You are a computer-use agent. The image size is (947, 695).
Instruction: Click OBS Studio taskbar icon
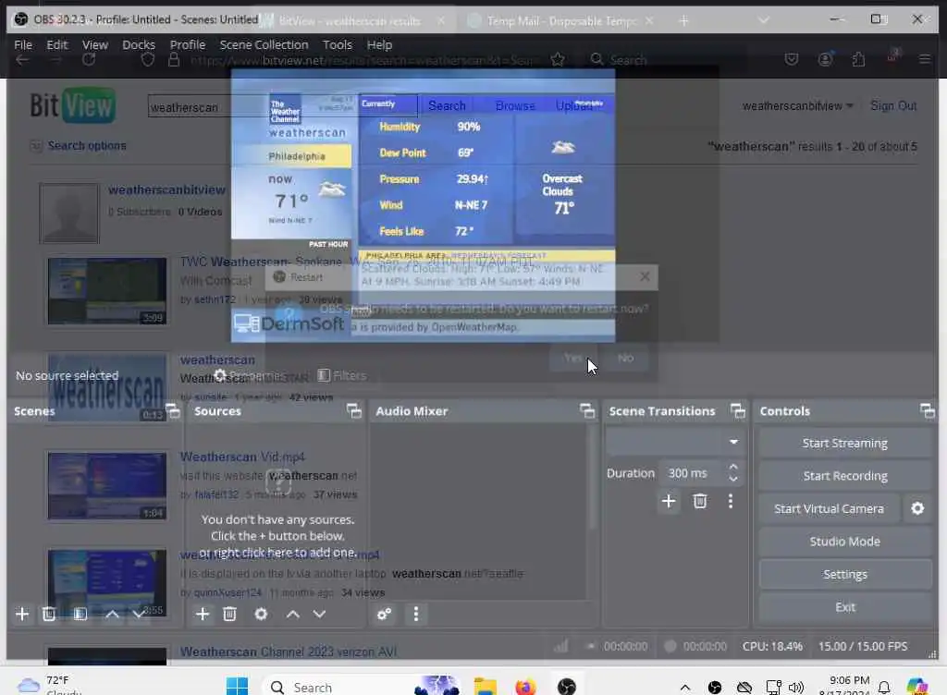[567, 687]
